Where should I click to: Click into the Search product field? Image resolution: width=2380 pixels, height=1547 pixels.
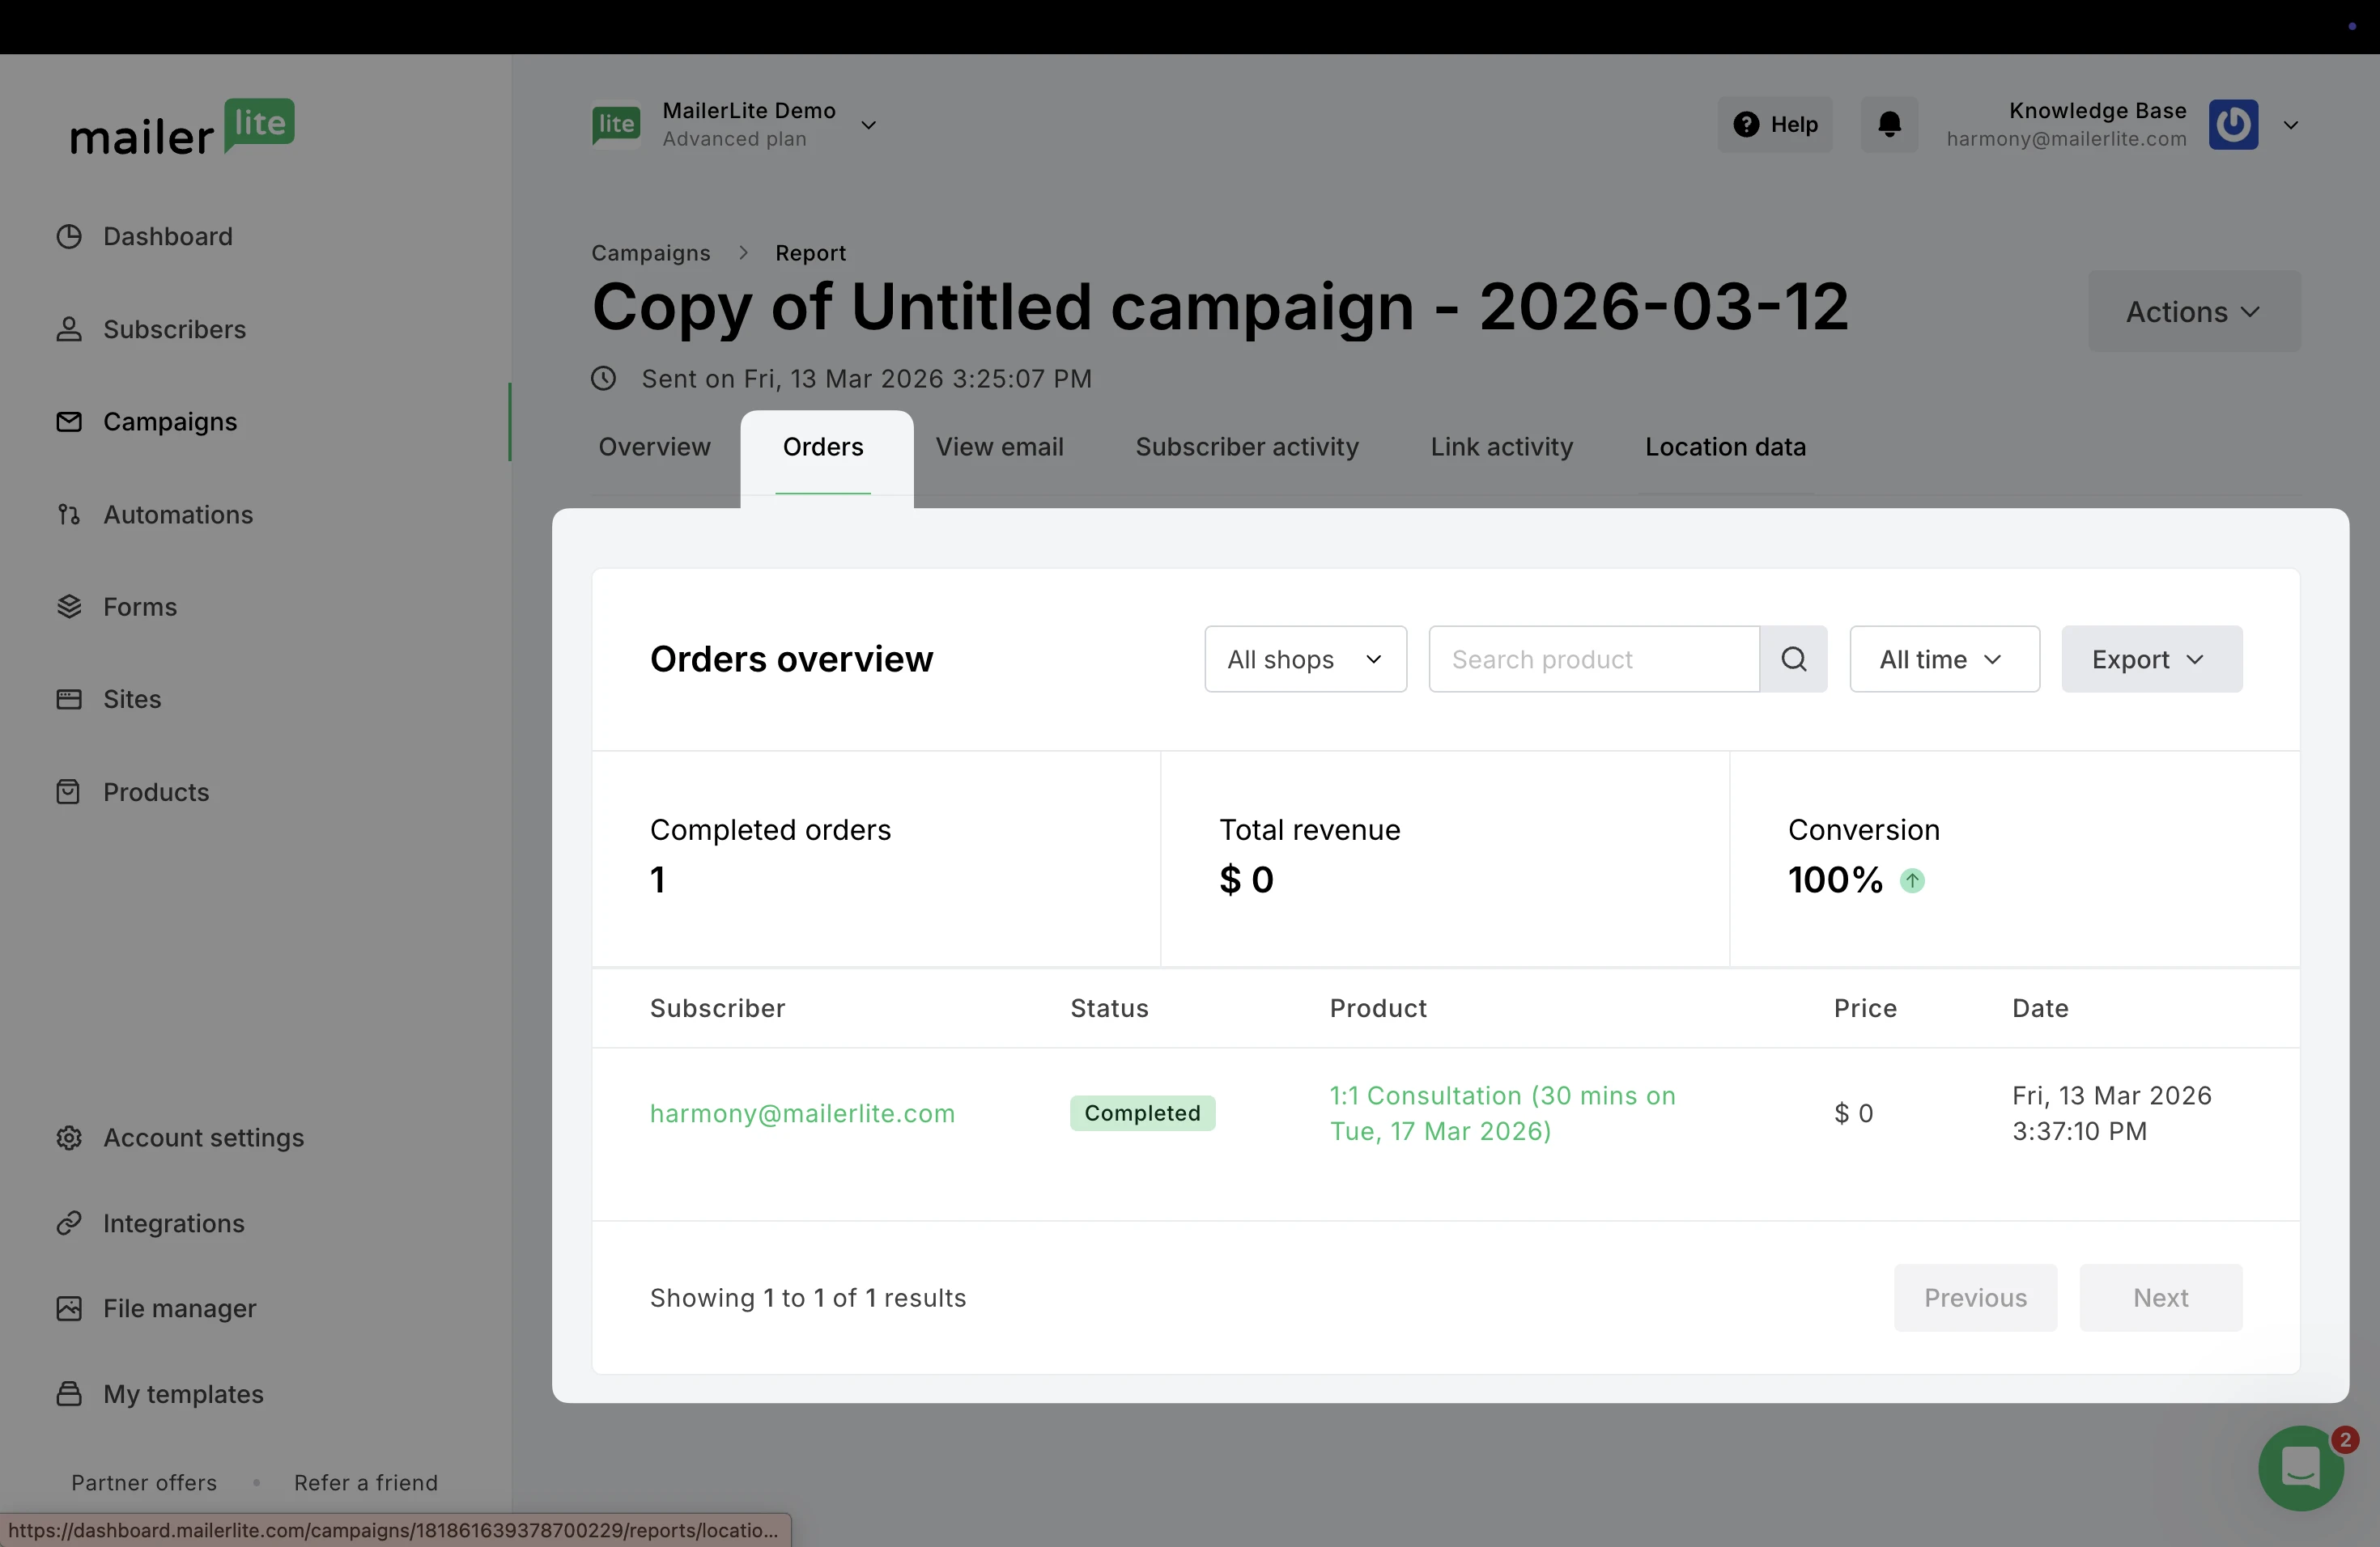(1593, 659)
